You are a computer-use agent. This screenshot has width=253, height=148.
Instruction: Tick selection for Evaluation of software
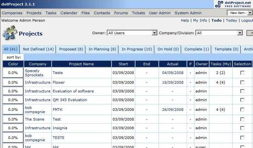242,91
